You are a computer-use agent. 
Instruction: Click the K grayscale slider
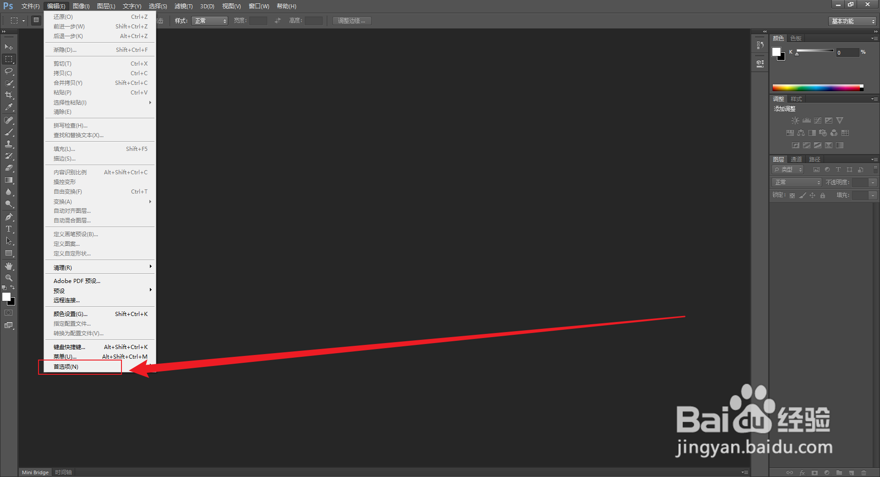tap(815, 51)
